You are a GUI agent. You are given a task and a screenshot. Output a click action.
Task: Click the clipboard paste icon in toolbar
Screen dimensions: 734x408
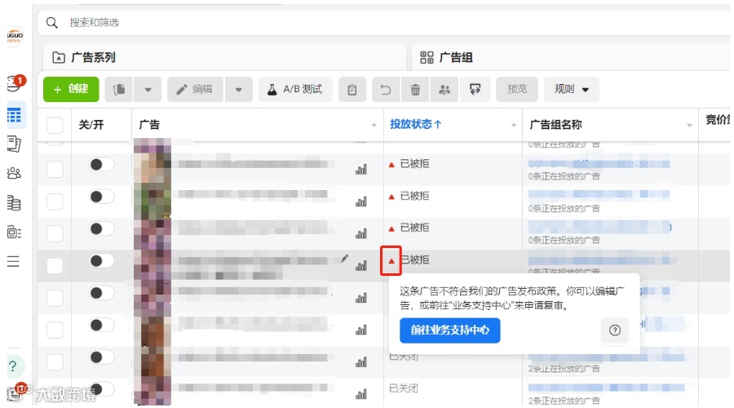coord(352,90)
